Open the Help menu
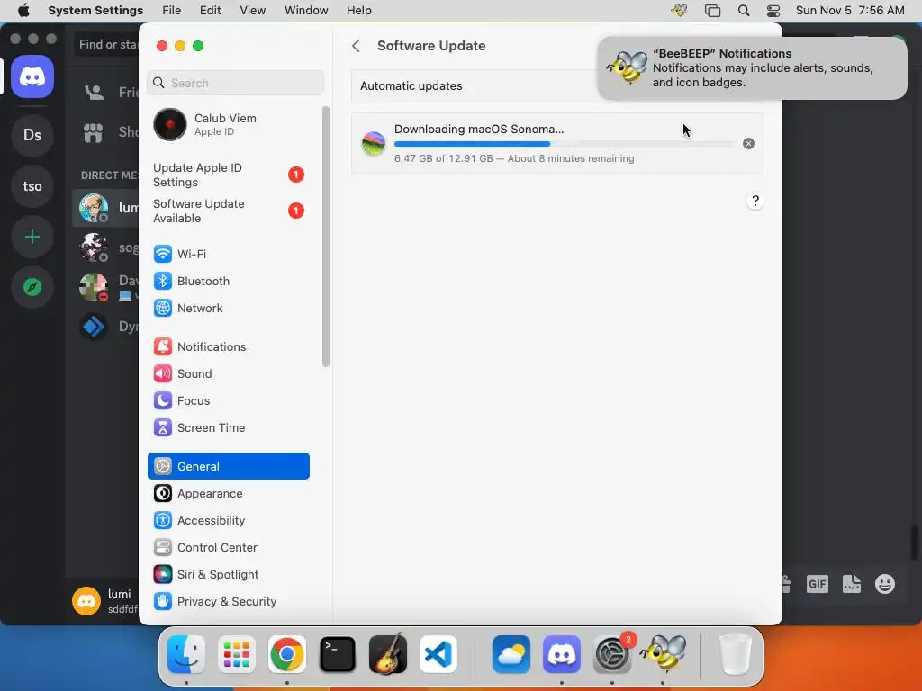 [358, 11]
